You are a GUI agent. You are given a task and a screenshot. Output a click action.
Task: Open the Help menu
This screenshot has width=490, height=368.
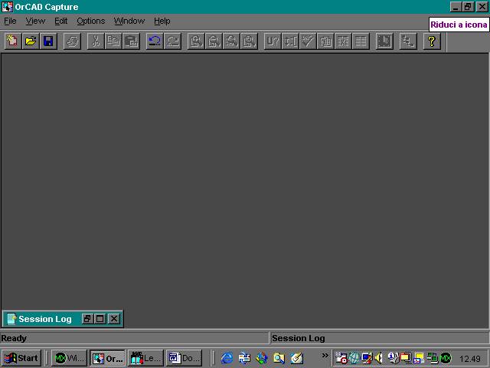(162, 21)
